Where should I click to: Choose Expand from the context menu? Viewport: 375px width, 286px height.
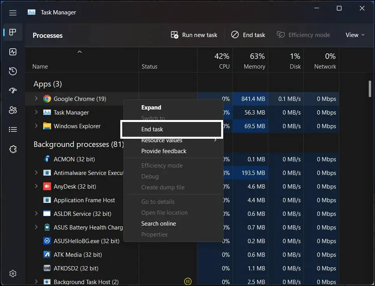(151, 108)
